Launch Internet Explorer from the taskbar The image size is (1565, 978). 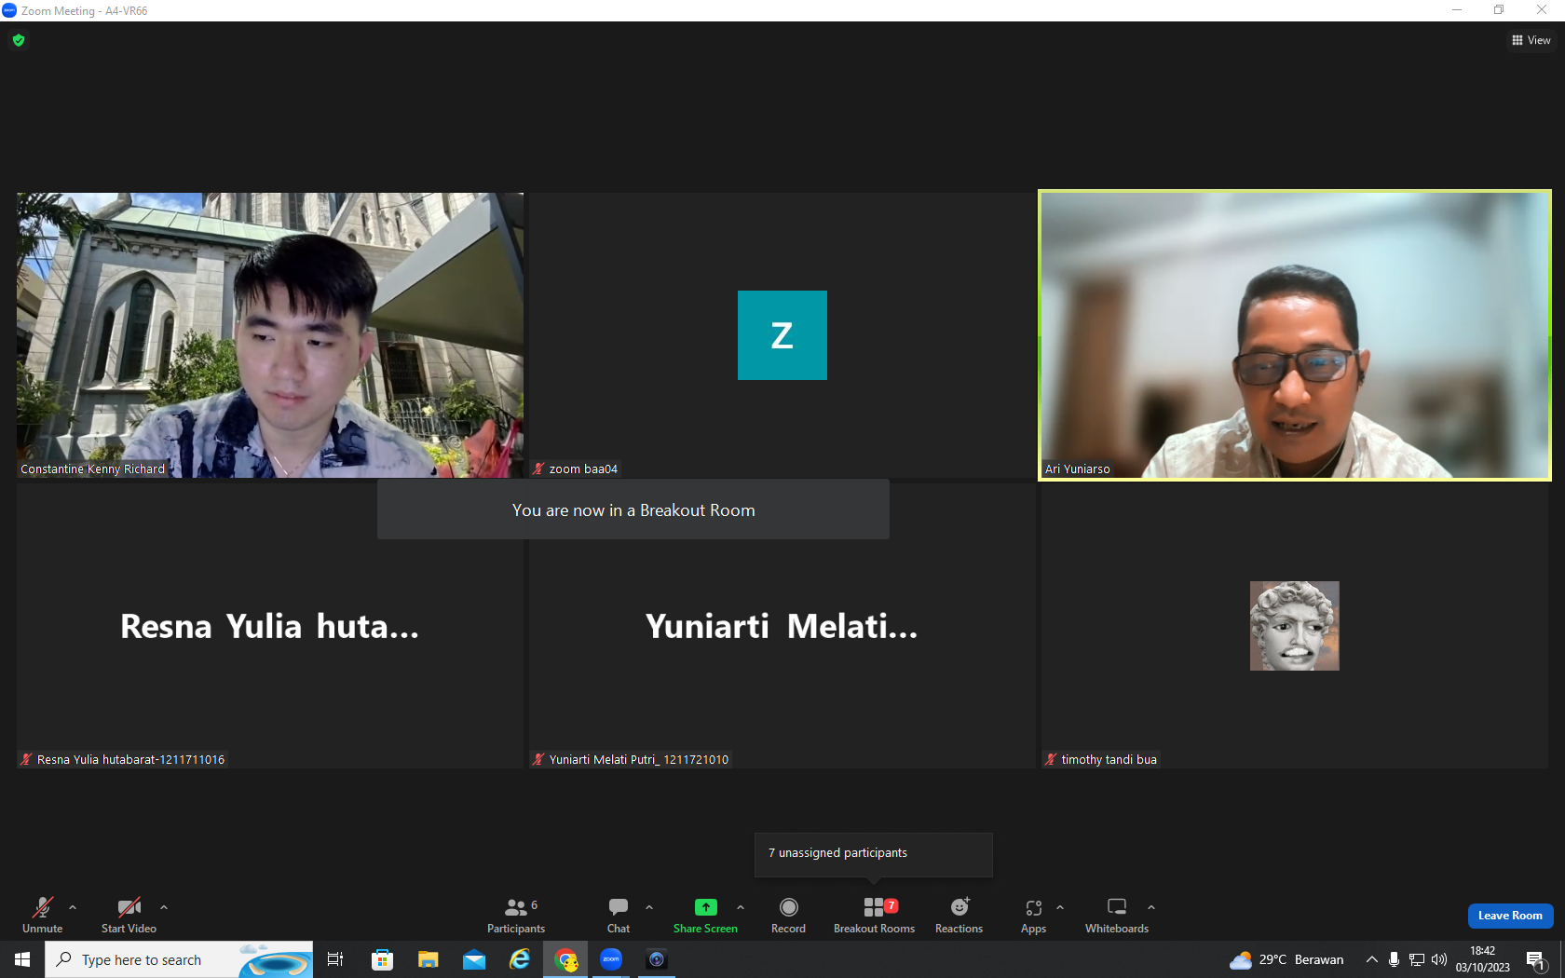pyautogui.click(x=520, y=959)
